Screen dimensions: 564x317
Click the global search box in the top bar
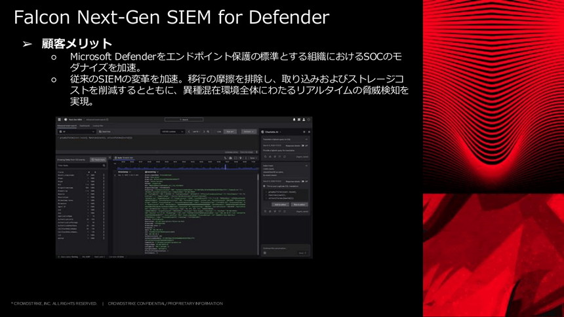[x=184, y=119]
